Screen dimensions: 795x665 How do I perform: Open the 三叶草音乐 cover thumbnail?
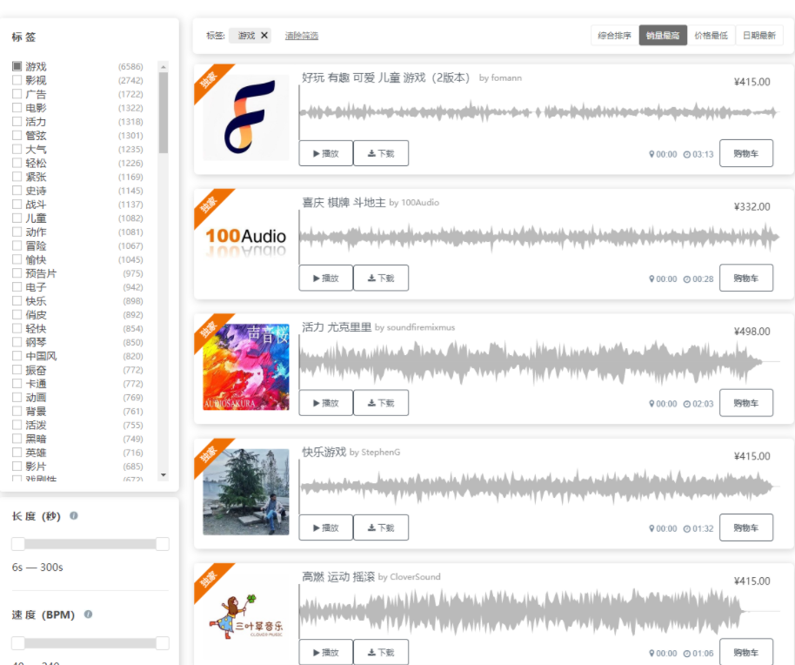click(x=246, y=617)
